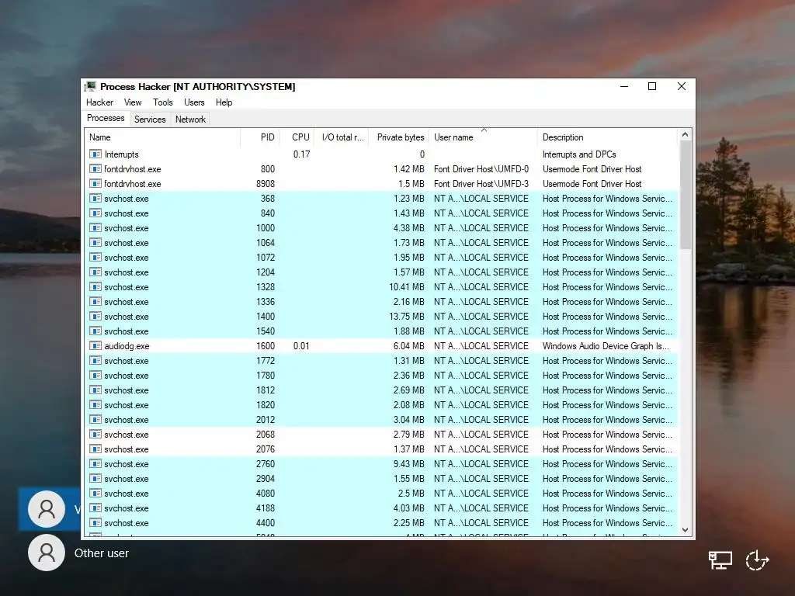Sort by the I/O total rate column
This screenshot has height=596, width=795.
point(342,137)
